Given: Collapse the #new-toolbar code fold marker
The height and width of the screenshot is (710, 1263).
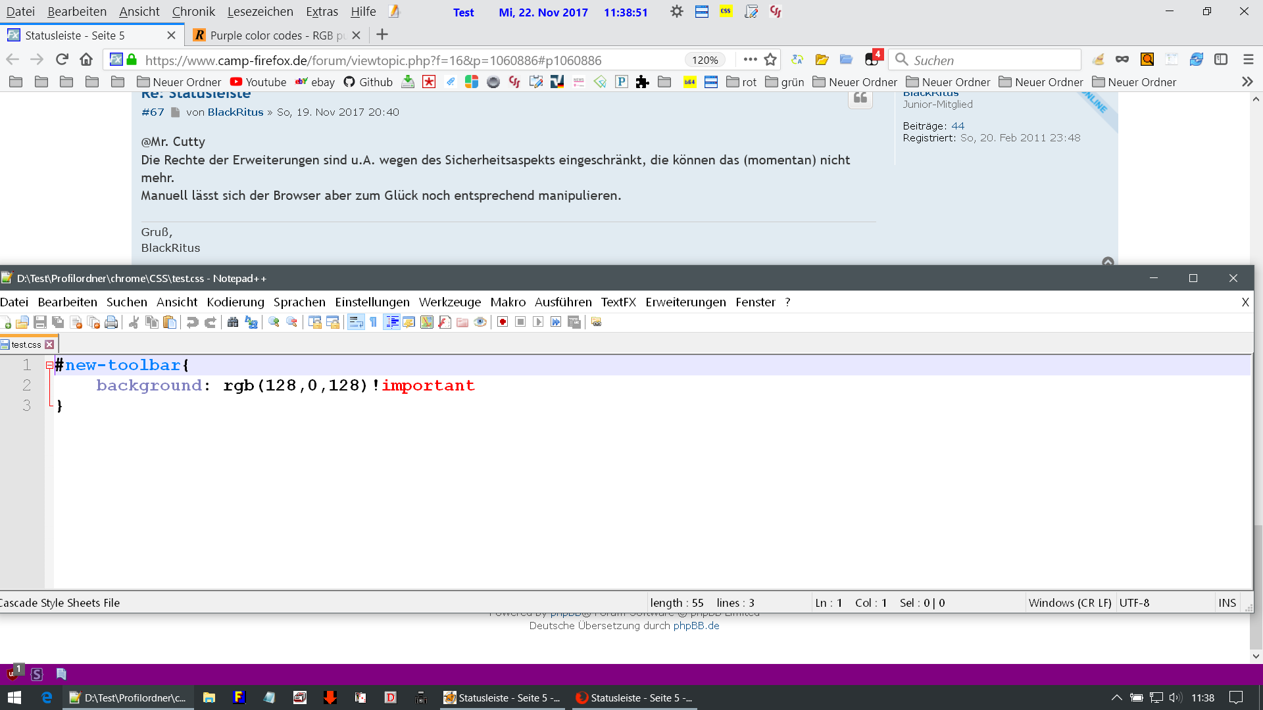Looking at the screenshot, I should [x=49, y=366].
